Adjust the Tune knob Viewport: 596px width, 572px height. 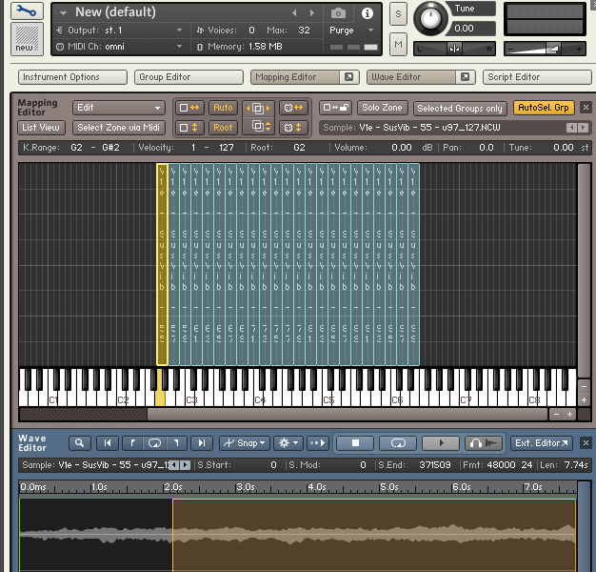[x=432, y=16]
